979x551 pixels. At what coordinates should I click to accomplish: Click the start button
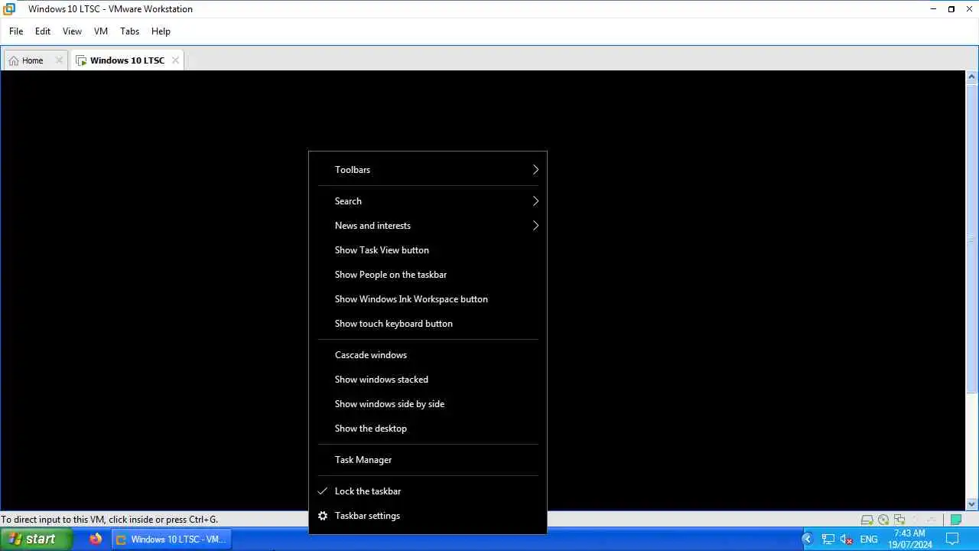coord(36,539)
